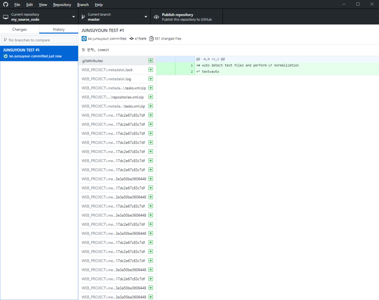Switch to the Changes tab
Image resolution: width=379 pixels, height=300 pixels.
click(19, 29)
